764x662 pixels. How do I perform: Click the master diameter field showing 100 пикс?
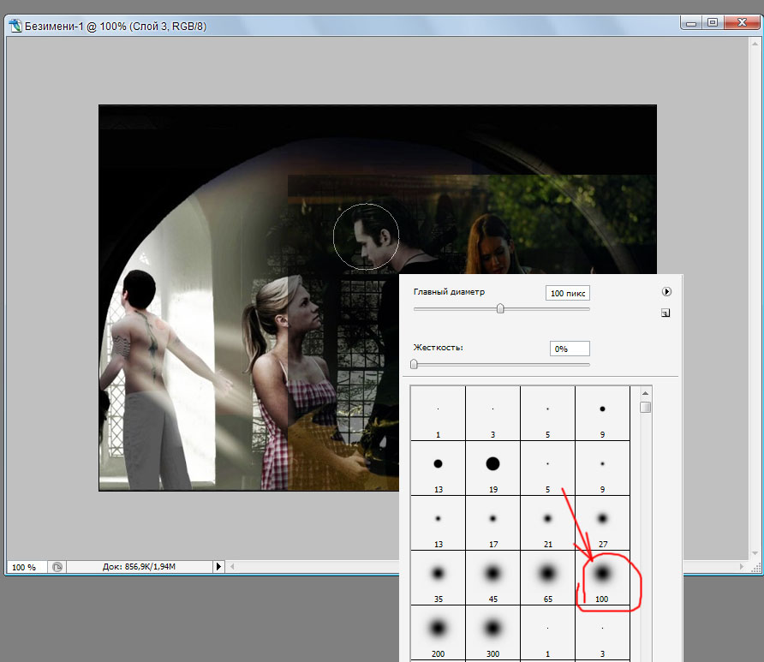pyautogui.click(x=567, y=293)
